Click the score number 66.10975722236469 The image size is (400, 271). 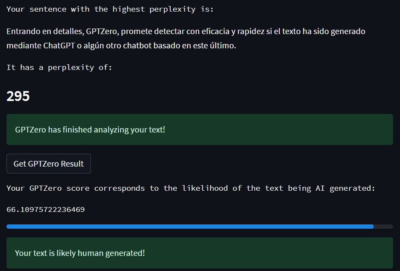coord(46,209)
